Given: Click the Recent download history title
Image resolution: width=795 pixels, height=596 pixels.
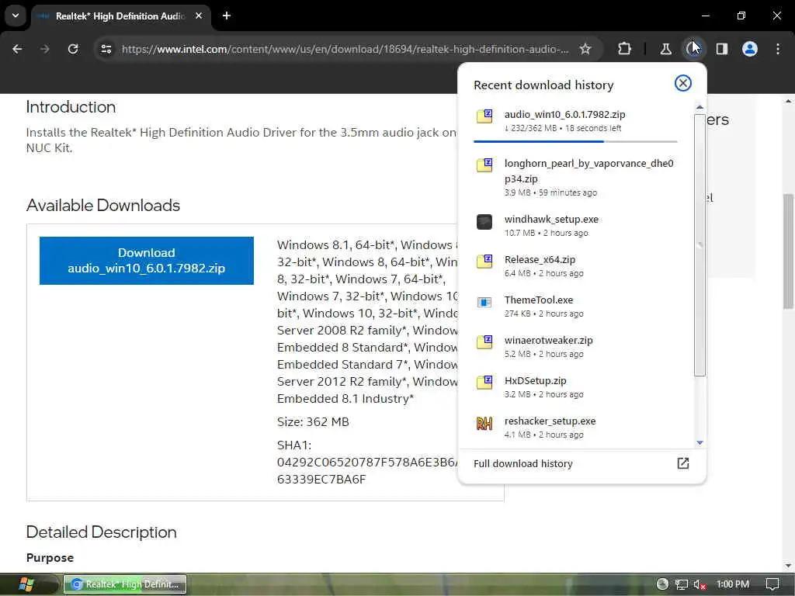Looking at the screenshot, I should click(543, 85).
